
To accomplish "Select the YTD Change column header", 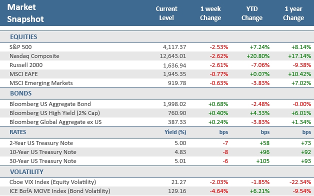I will pos(252,13).
